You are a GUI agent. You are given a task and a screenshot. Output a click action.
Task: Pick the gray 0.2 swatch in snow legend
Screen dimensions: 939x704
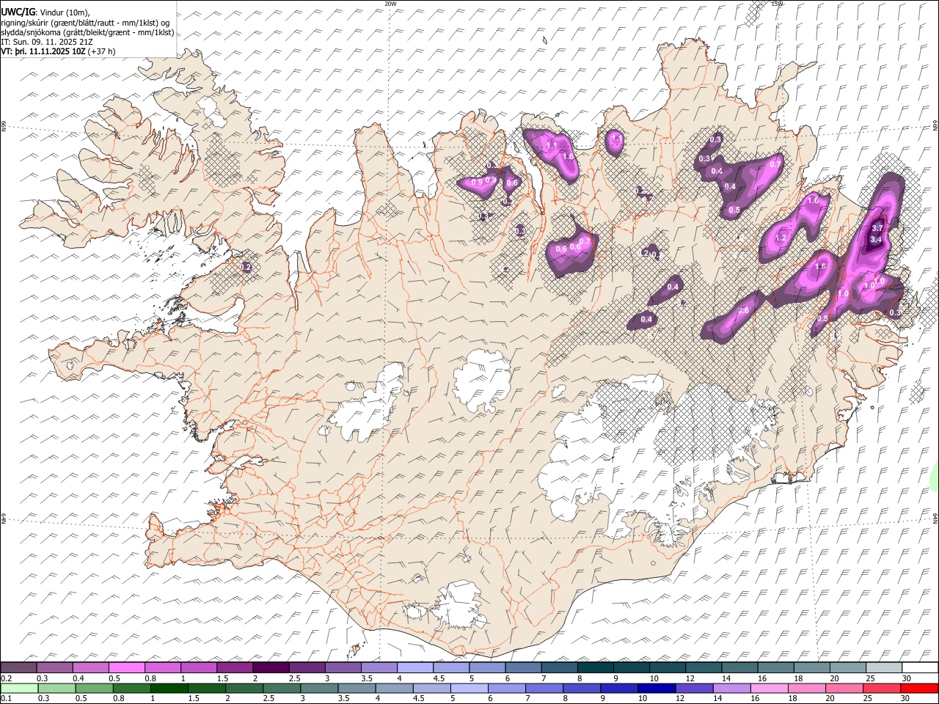(x=18, y=667)
